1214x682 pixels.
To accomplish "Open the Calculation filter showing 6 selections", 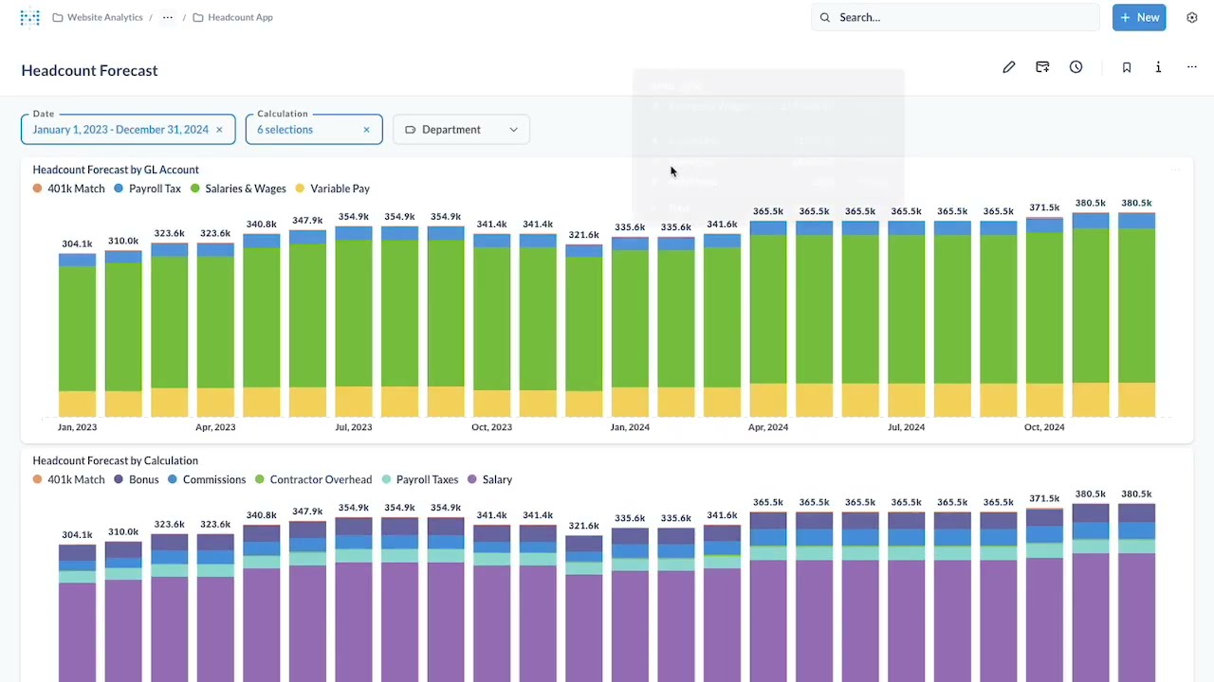I will [x=314, y=130].
